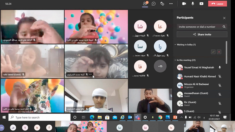Image resolution: width=235 pixels, height=132 pixels.
Task: Deny the lobby participant with the X
Action: pyautogui.click(x=219, y=52)
